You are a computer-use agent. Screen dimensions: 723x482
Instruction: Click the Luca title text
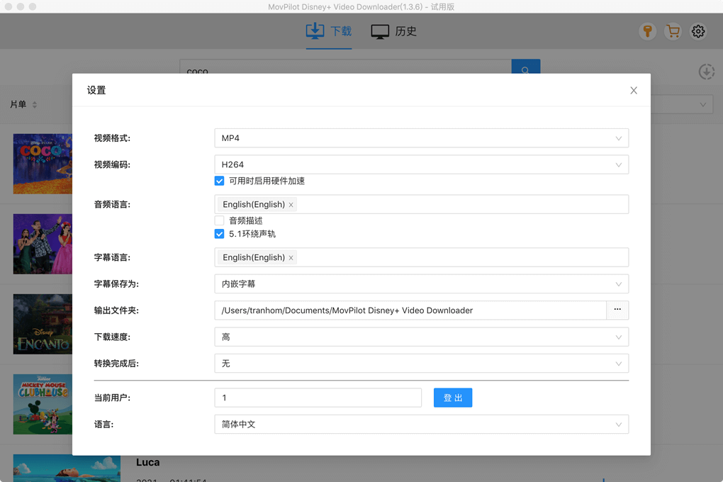tap(148, 462)
